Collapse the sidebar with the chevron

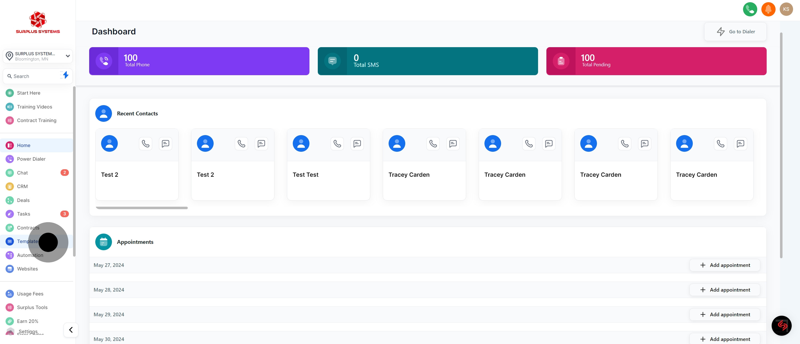pos(71,330)
